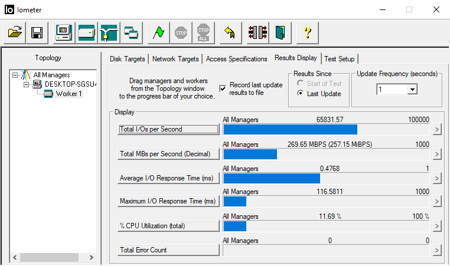Switch to Disk Targets tab

point(128,59)
